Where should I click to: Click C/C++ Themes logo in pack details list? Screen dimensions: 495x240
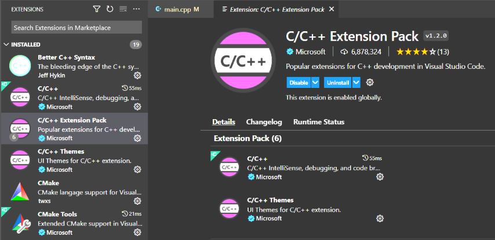click(x=230, y=209)
